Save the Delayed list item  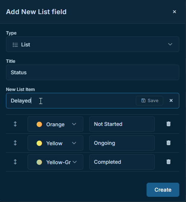tap(150, 101)
